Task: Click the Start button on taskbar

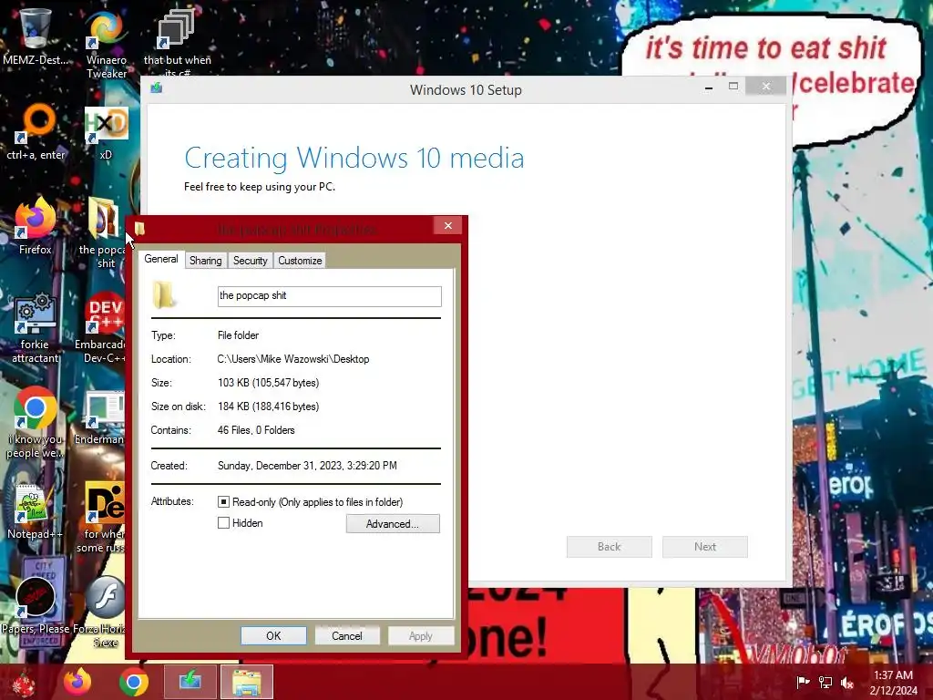Action: point(23,682)
